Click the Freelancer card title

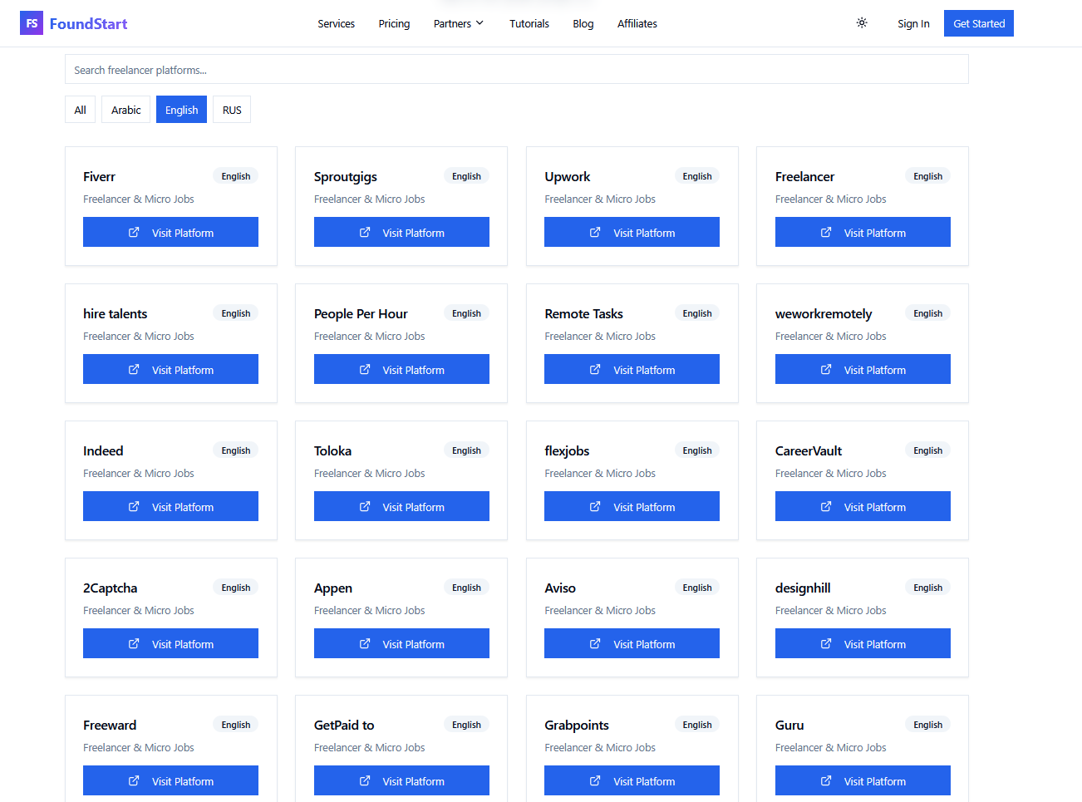(804, 176)
